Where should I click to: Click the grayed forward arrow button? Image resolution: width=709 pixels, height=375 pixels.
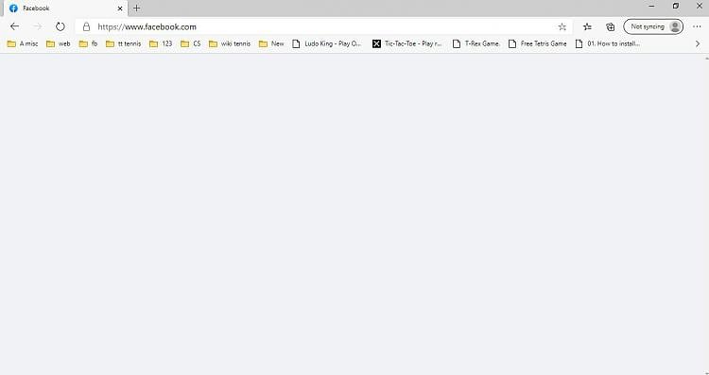coord(38,26)
